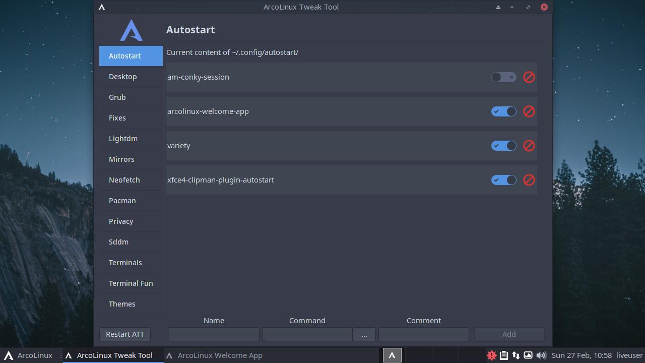
Task: Enable the am-conky-session autostart toggle
Action: point(503,77)
